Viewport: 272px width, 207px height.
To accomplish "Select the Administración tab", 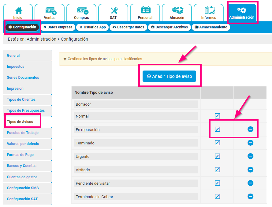I will [x=242, y=13].
